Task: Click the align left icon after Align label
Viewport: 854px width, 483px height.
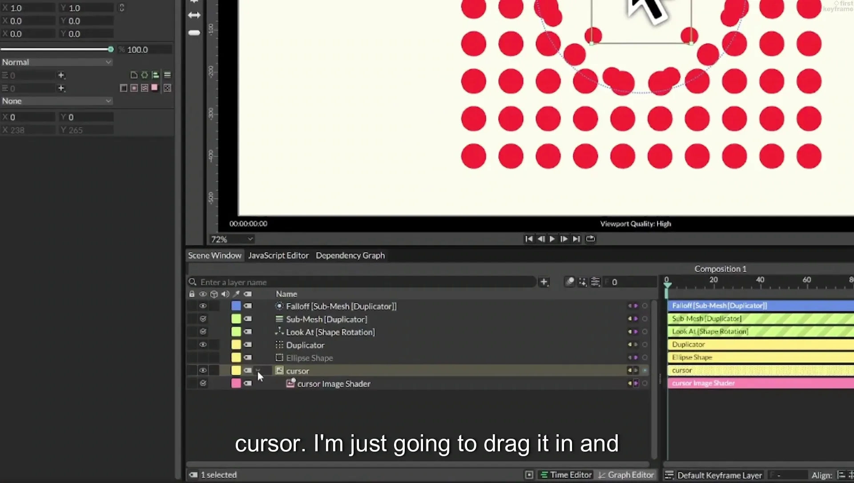Action: pos(842,475)
